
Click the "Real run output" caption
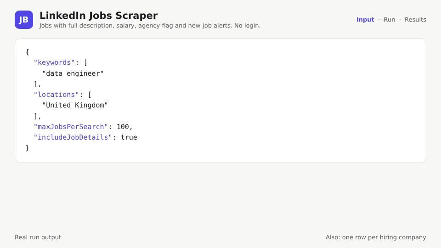pyautogui.click(x=38, y=237)
